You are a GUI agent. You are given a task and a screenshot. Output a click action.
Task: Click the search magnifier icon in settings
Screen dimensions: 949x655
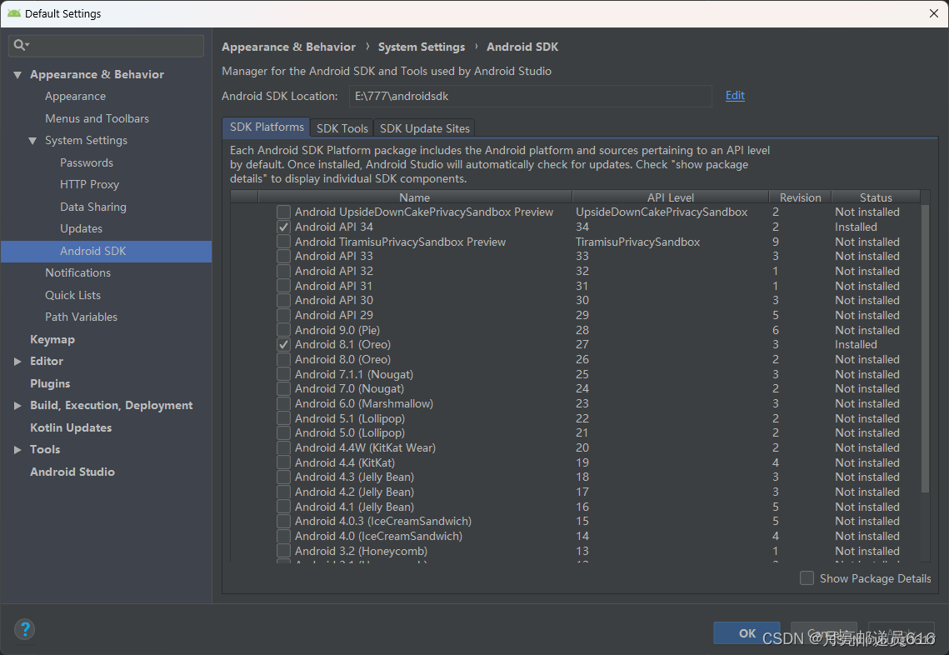(x=20, y=45)
